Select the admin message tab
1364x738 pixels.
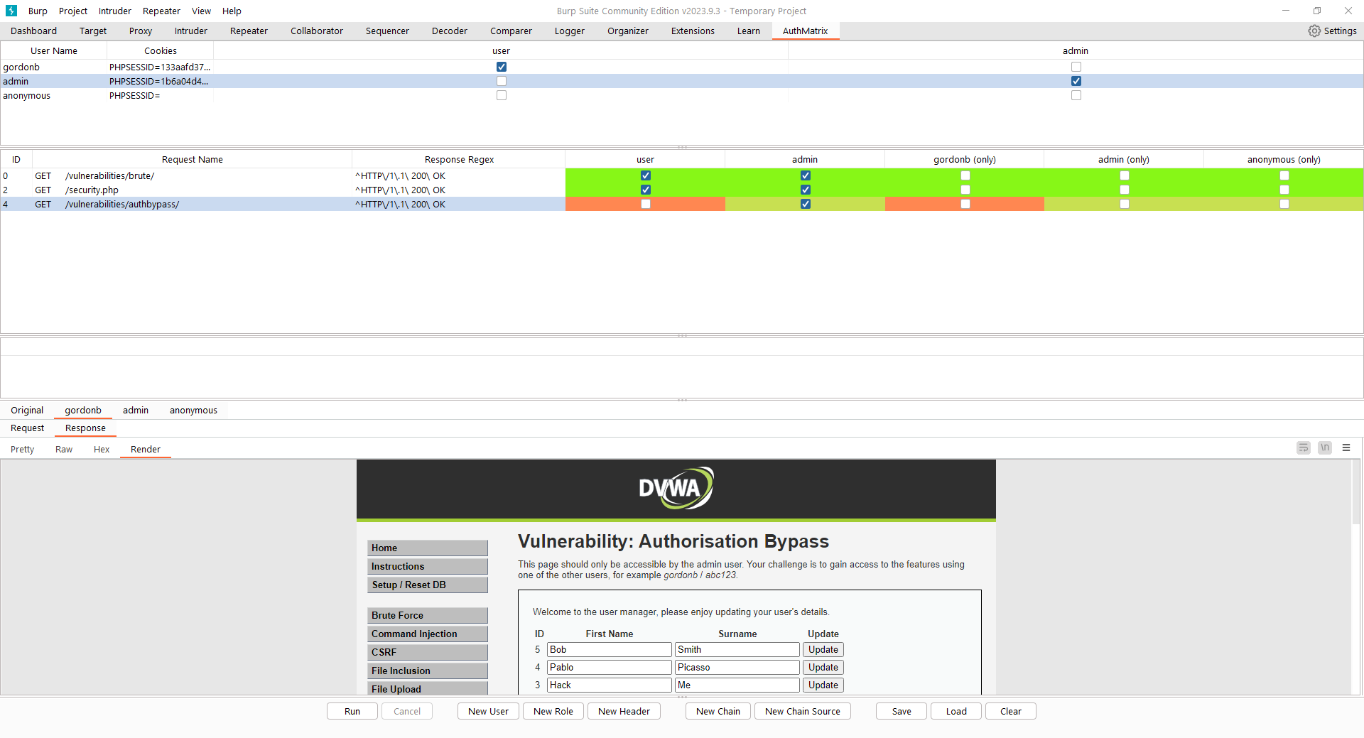point(136,410)
